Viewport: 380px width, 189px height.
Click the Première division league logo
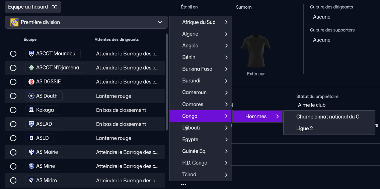pos(14,22)
